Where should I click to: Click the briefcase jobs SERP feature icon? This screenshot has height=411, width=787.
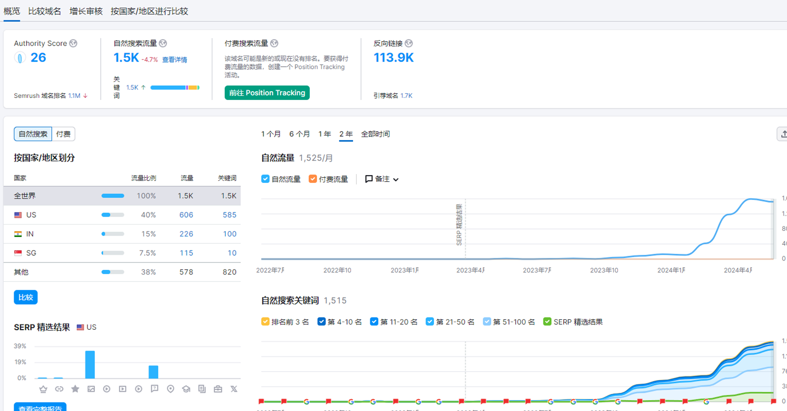[x=218, y=389]
